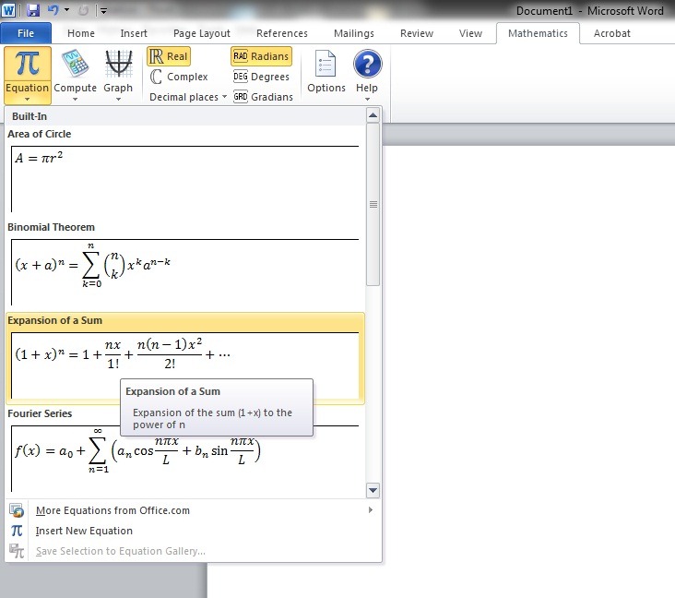Click the Built-In gallery header

coord(185,116)
